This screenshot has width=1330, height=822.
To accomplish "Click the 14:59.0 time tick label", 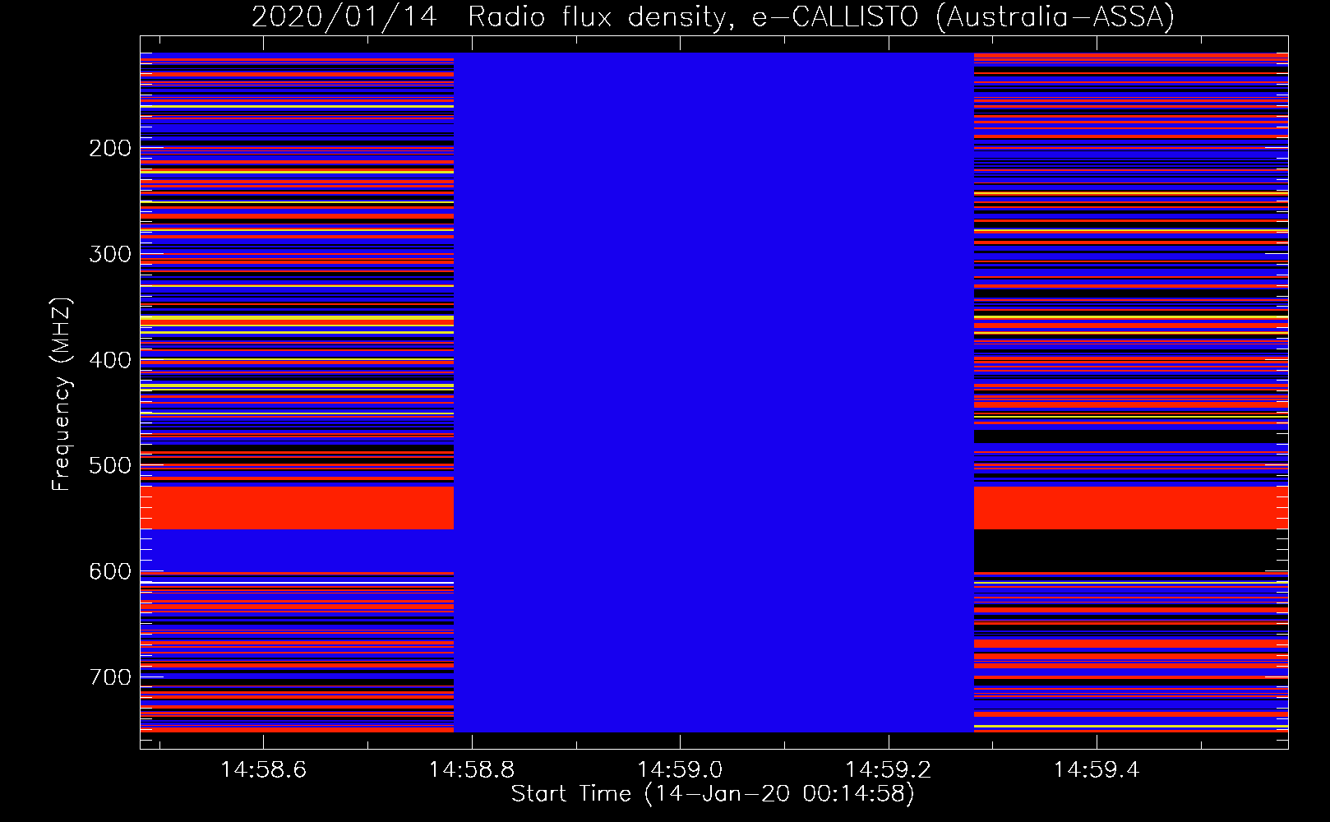I will (x=680, y=769).
